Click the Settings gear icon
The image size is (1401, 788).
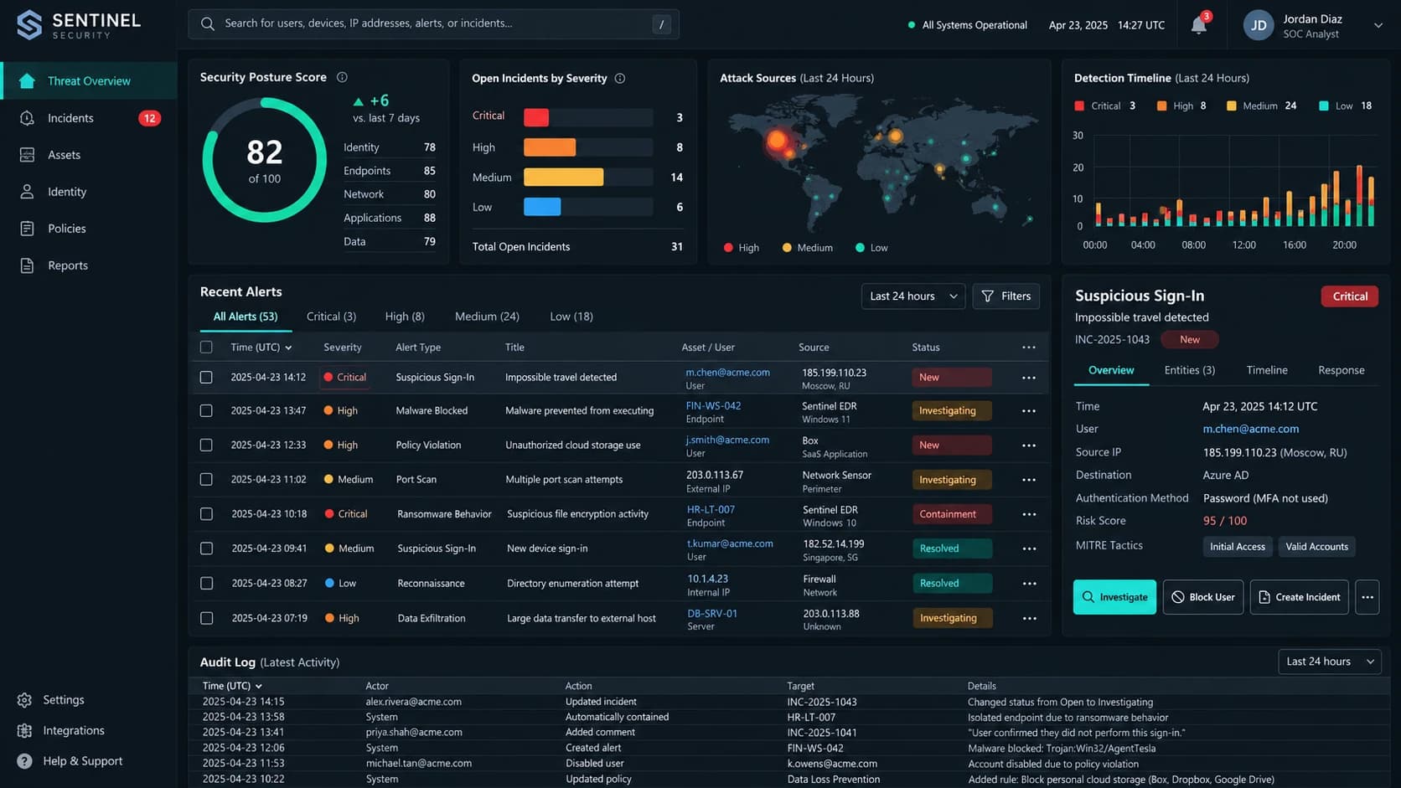(x=24, y=700)
